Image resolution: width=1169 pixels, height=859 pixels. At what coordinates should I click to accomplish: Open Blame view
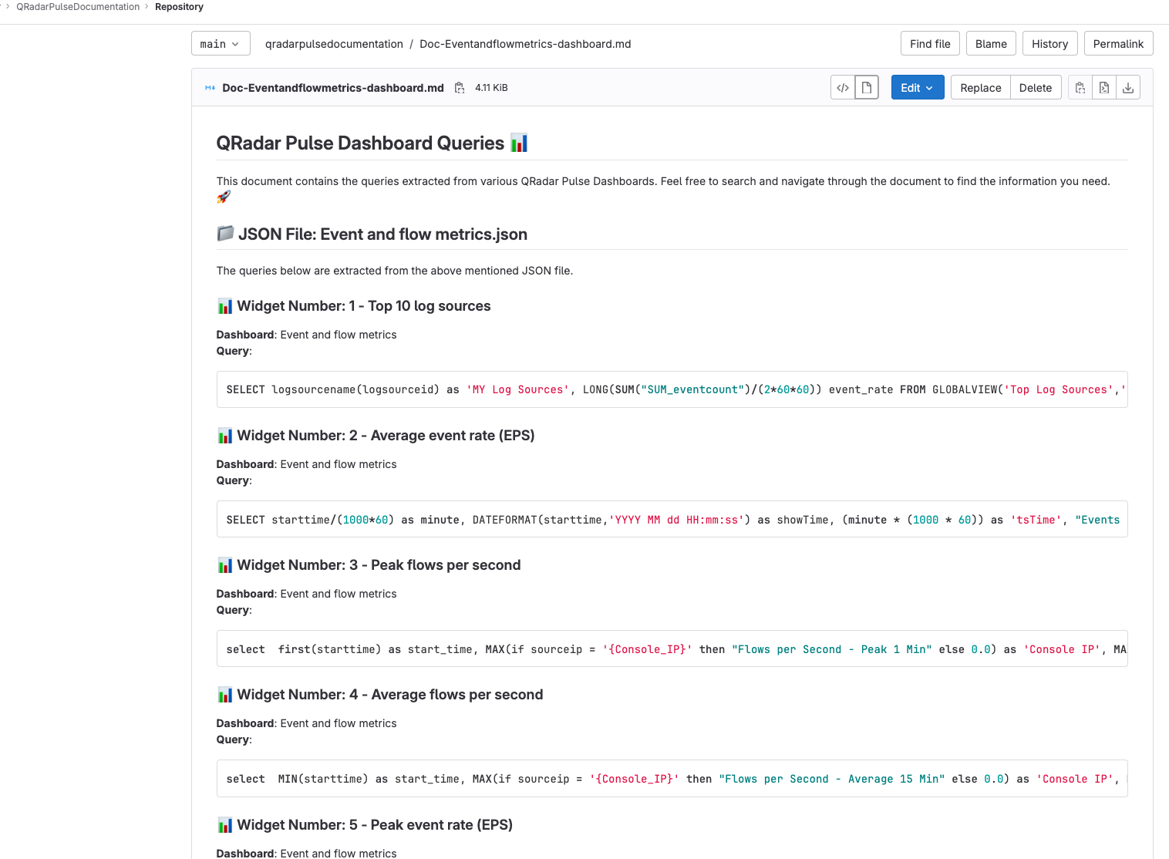[x=991, y=44]
